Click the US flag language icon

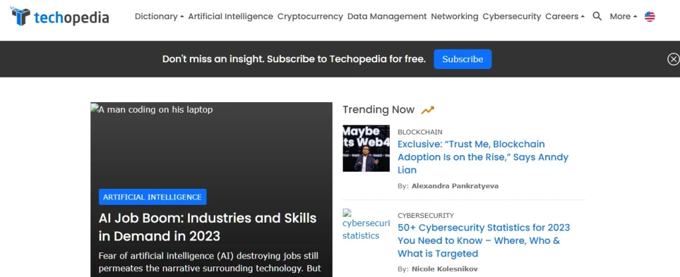pos(649,17)
